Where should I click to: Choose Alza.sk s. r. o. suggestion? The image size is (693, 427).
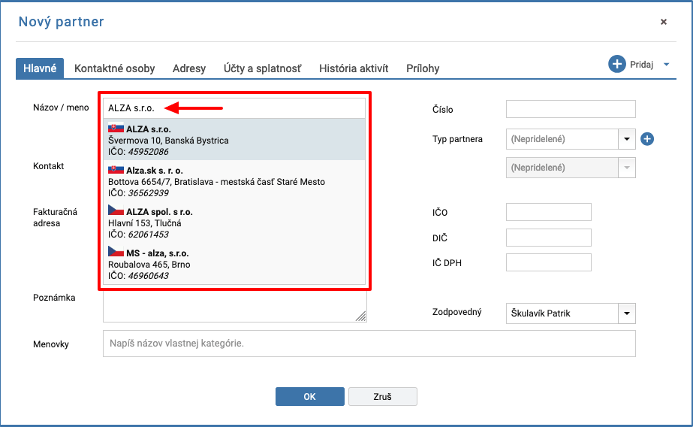pyautogui.click(x=234, y=181)
